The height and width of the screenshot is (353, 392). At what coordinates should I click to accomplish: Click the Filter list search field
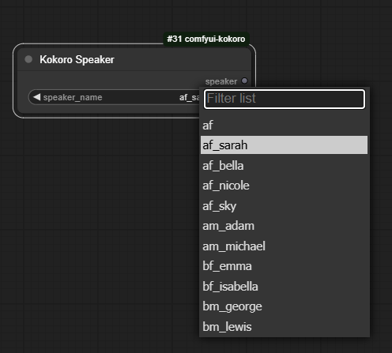[x=285, y=99]
